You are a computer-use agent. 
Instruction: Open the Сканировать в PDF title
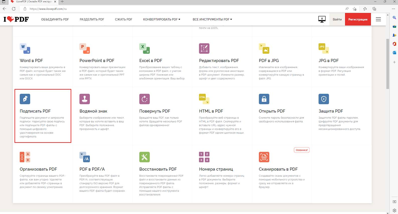278,169
